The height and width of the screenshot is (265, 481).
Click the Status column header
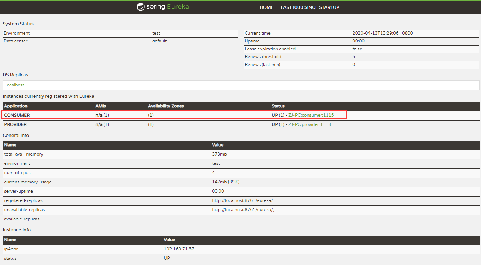[x=278, y=106]
